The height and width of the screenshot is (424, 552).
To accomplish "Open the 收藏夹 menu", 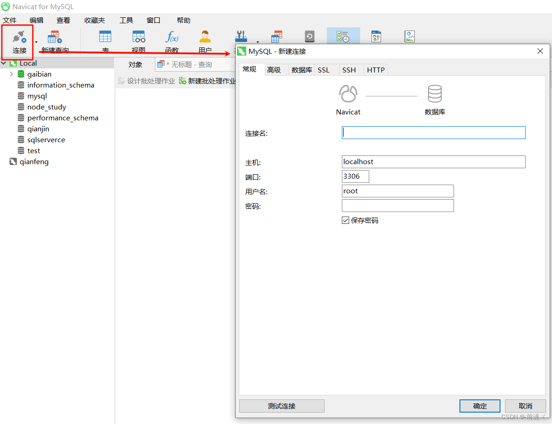I will click(94, 20).
